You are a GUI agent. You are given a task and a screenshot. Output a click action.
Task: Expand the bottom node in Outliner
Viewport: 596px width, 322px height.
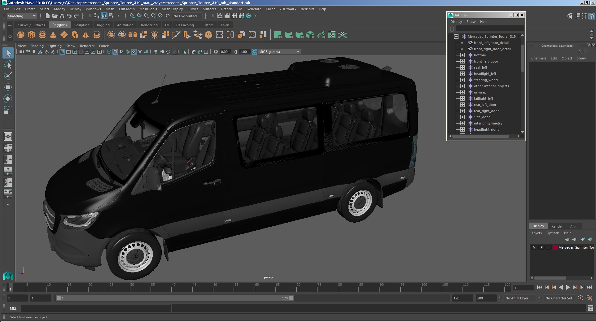[x=462, y=55]
